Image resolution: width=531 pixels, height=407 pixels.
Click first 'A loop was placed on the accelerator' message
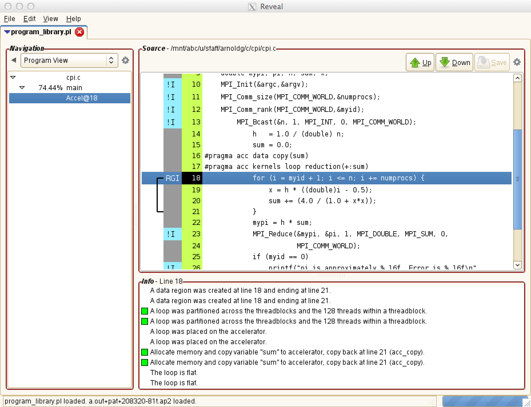208,332
